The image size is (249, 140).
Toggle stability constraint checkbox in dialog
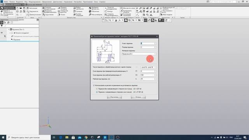click(94, 86)
